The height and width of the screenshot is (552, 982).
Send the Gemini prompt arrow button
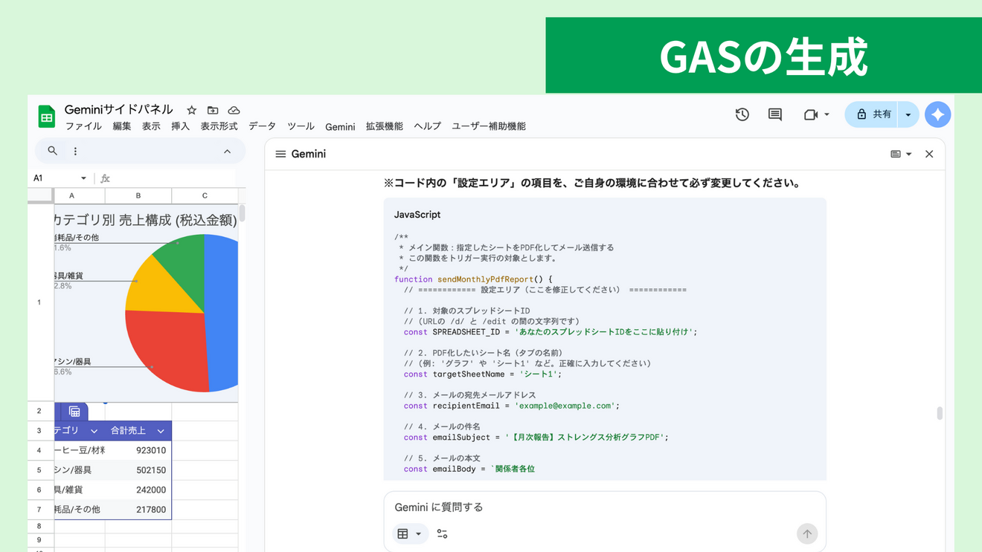coord(807,533)
